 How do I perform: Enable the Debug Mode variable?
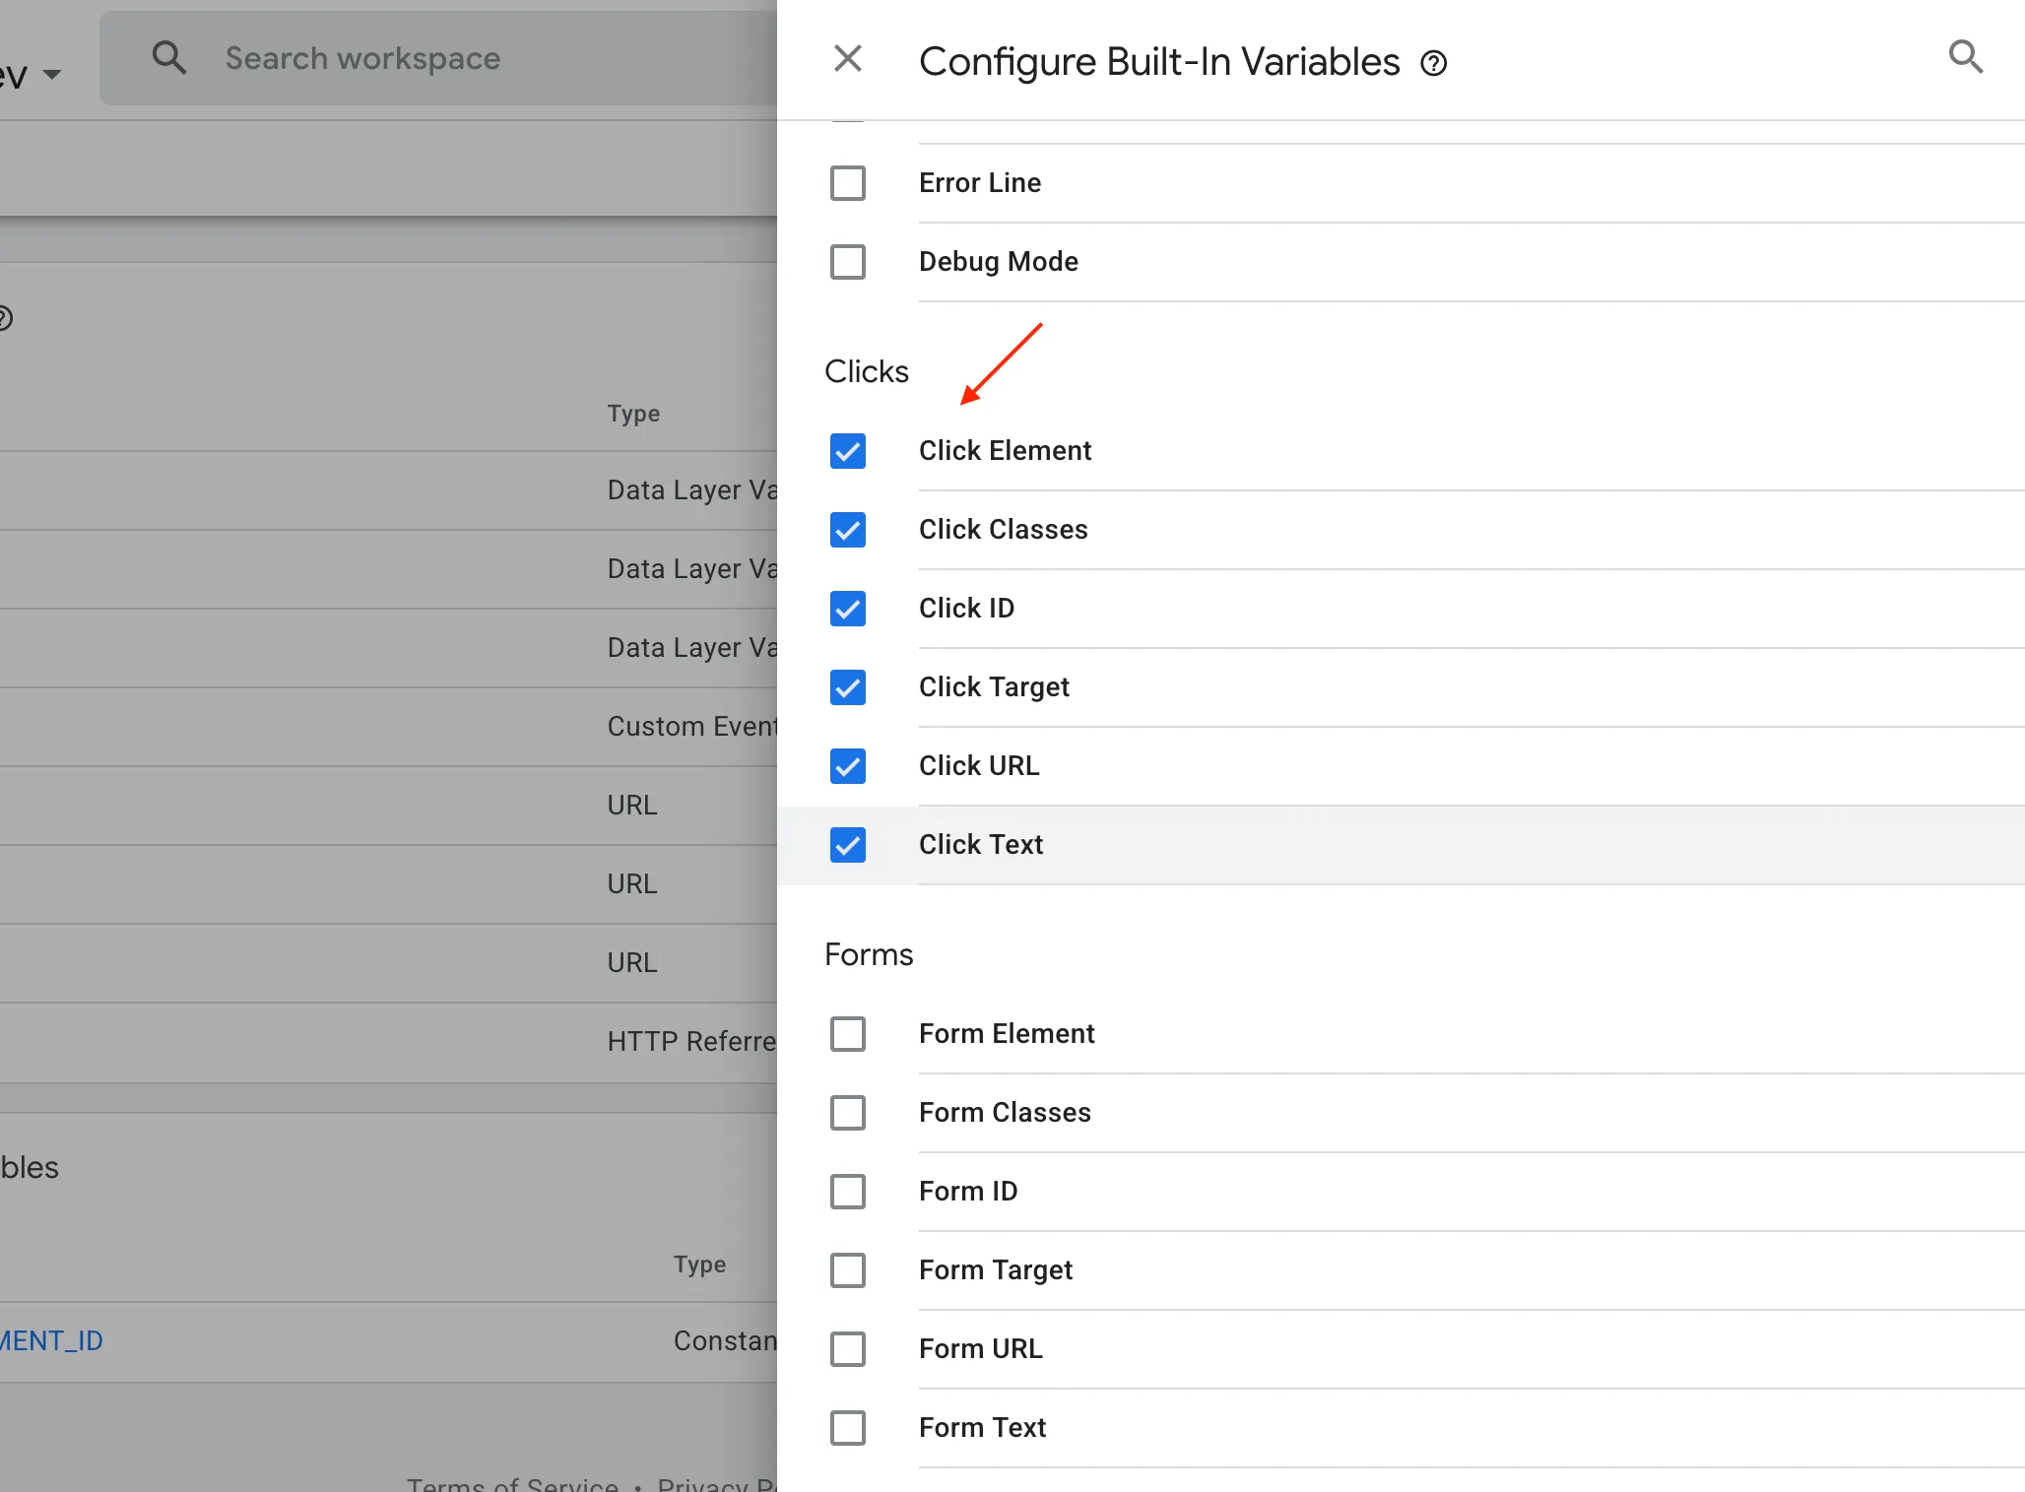[848, 261]
